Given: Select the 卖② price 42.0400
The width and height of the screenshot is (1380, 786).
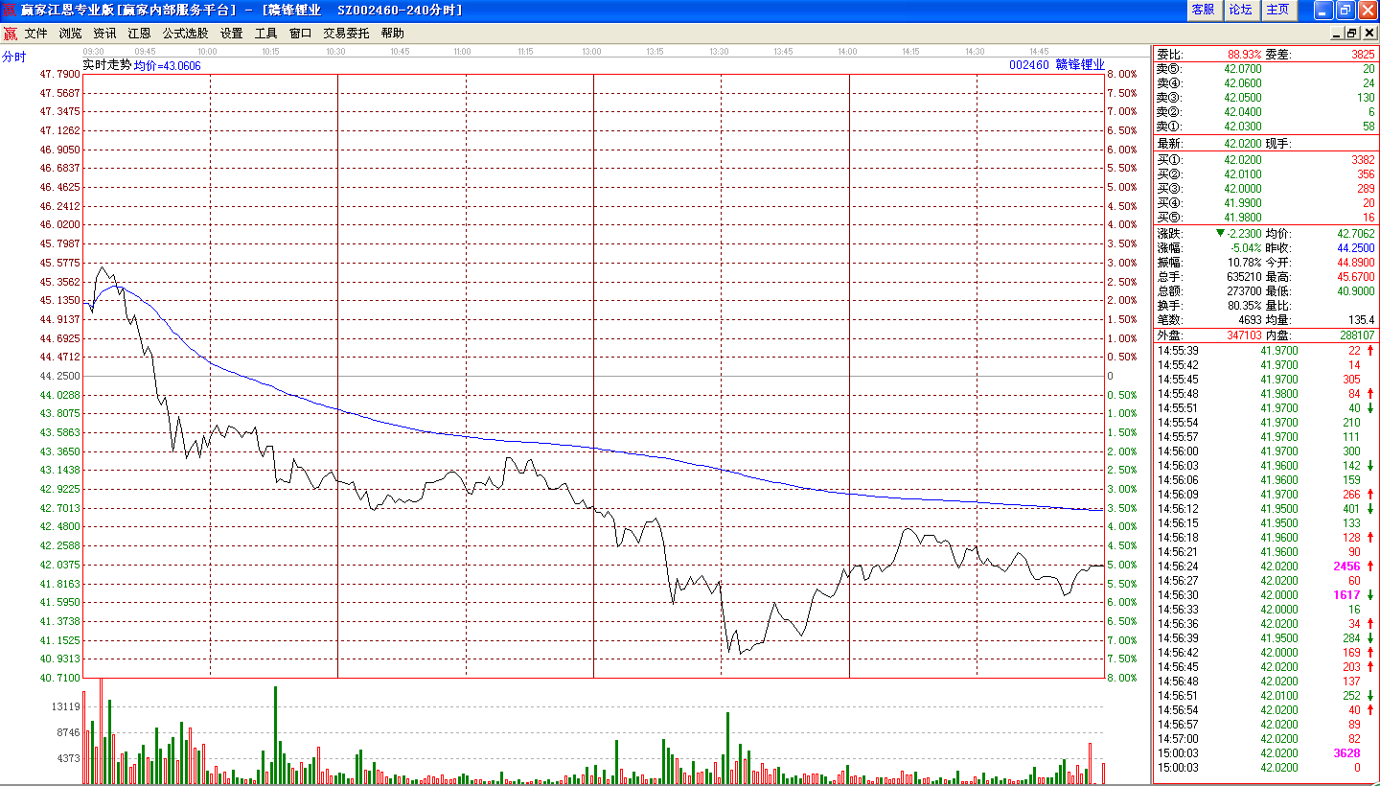Looking at the screenshot, I should (x=1243, y=112).
